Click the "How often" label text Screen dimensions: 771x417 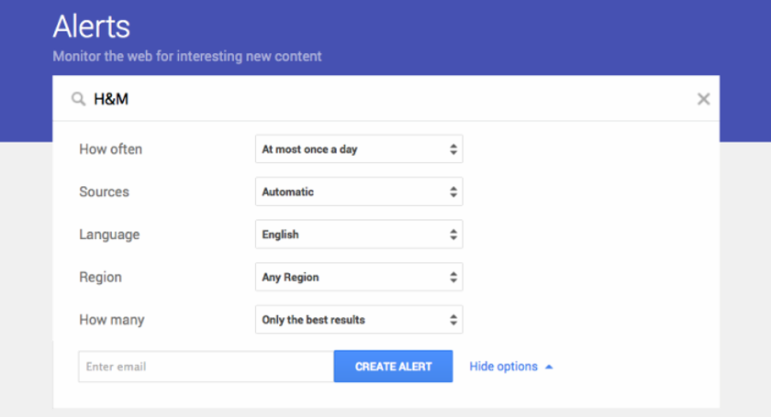pos(111,149)
